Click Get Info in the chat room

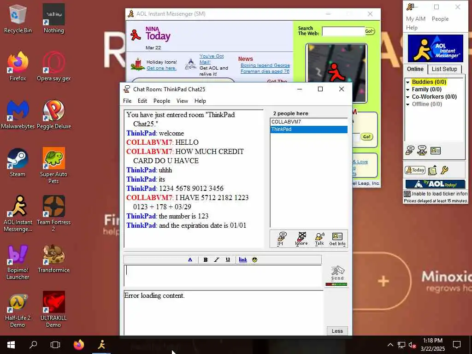tap(337, 239)
